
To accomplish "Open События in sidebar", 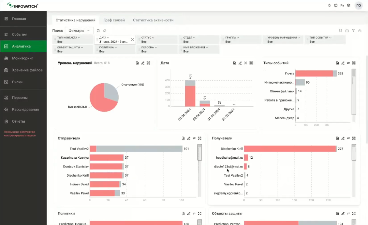I will 23,34.
